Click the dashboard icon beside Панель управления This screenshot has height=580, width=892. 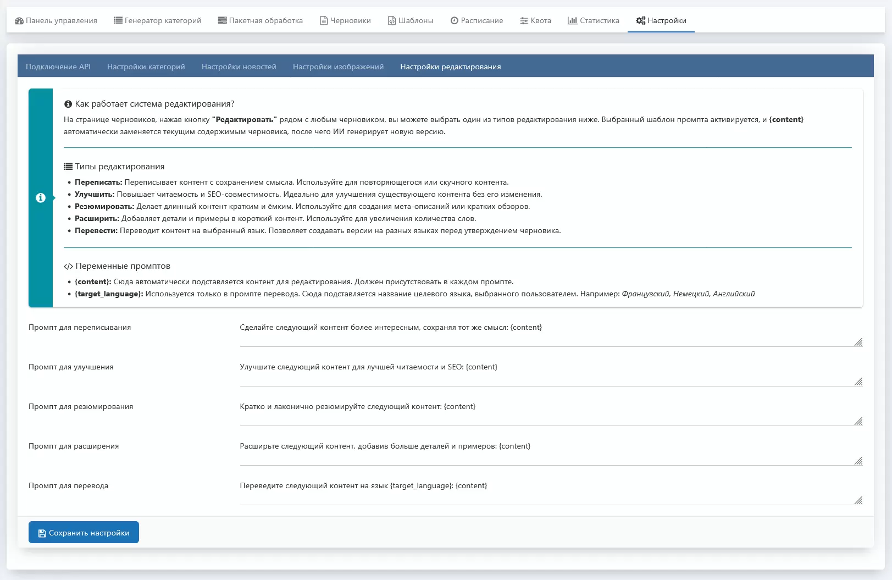tap(19, 21)
